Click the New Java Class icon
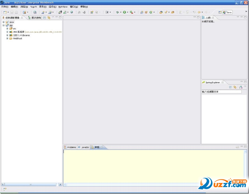Image resolution: width=249 pixels, height=194 pixels. click(151, 12)
